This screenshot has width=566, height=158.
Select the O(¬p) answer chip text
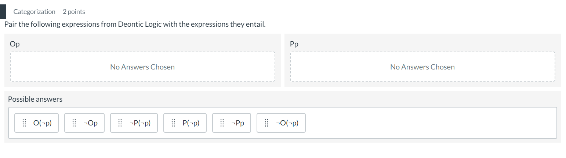tap(42, 123)
